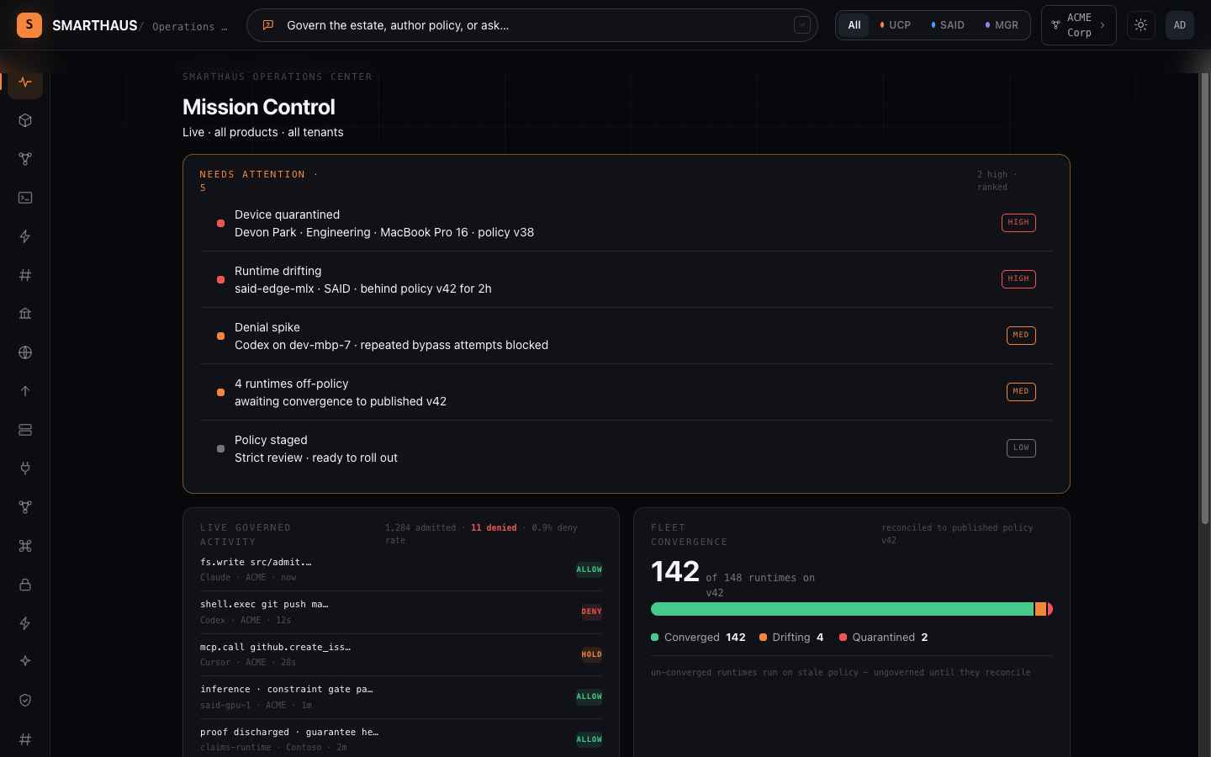Click the Quarantined 2 legend item

click(x=884, y=638)
